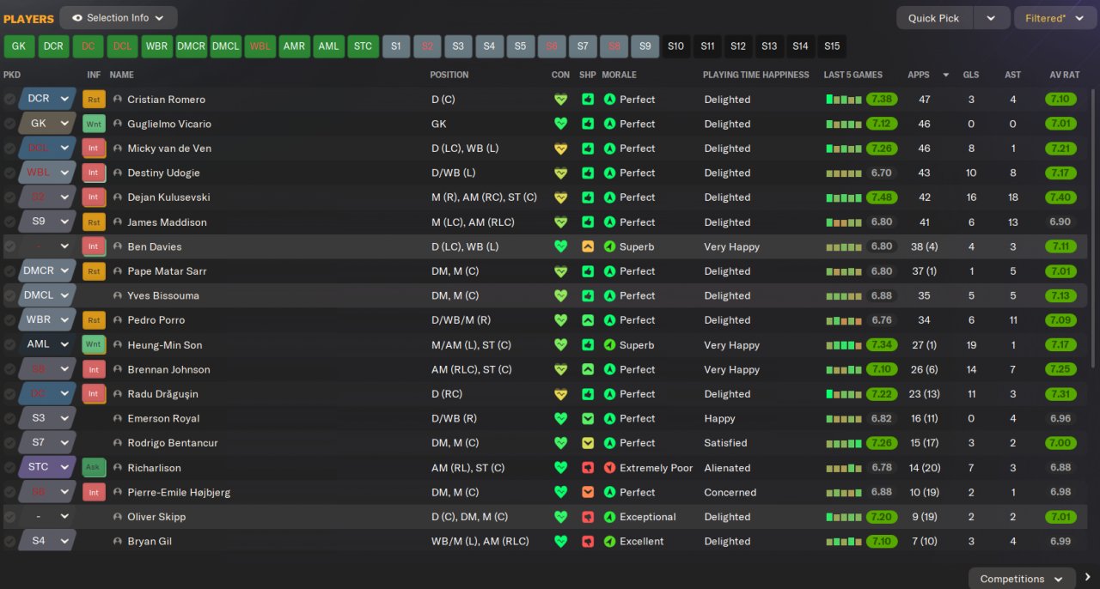Click Rodrigo Bentancur's yellow sharpness icon
The image size is (1100, 589).
588,443
